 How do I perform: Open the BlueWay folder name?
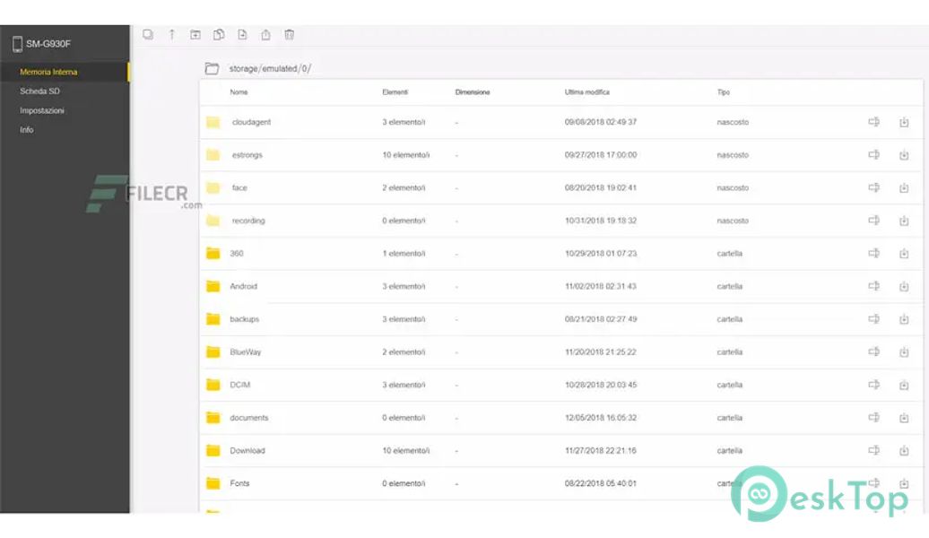pyautogui.click(x=246, y=352)
